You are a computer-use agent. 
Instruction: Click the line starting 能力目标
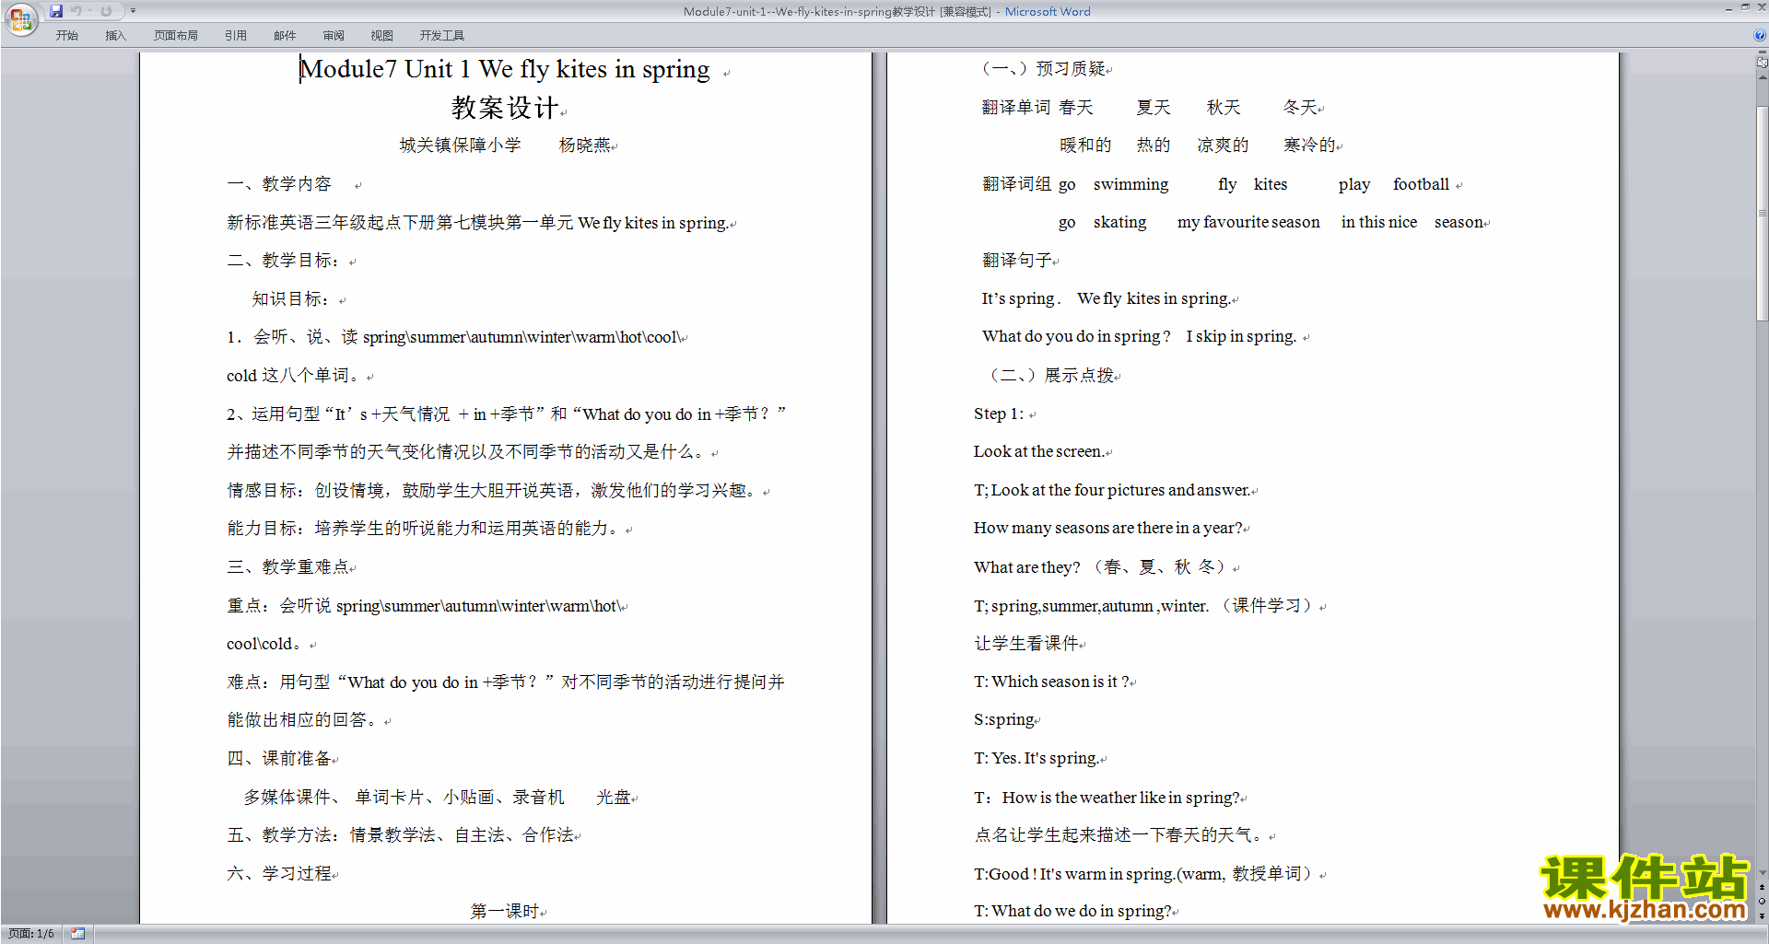(x=424, y=529)
